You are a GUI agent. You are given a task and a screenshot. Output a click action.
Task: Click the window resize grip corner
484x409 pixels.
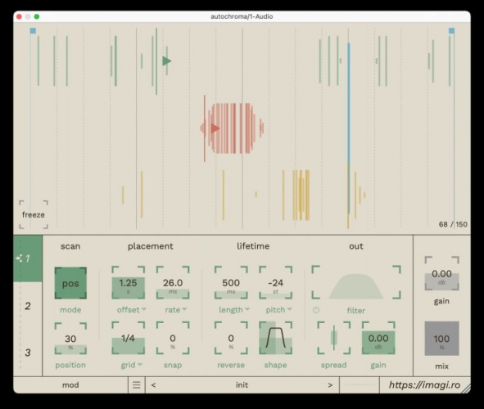tap(466, 389)
